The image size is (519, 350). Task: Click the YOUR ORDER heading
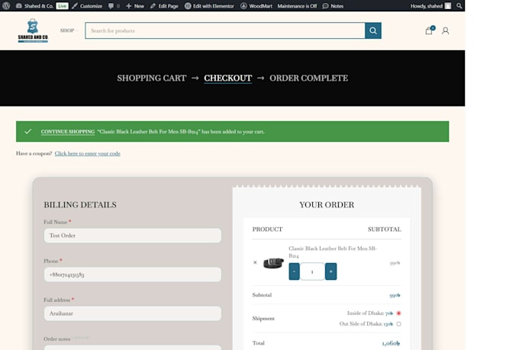coord(327,205)
